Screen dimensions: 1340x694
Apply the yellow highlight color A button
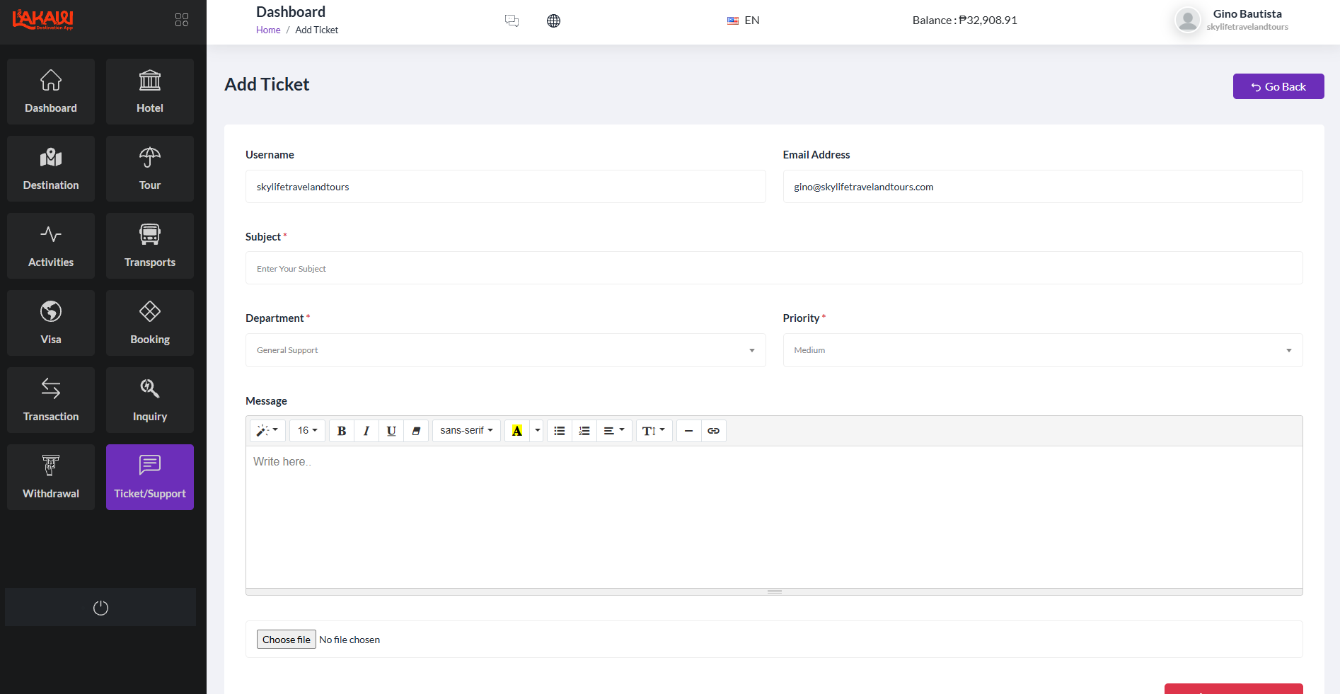point(517,431)
